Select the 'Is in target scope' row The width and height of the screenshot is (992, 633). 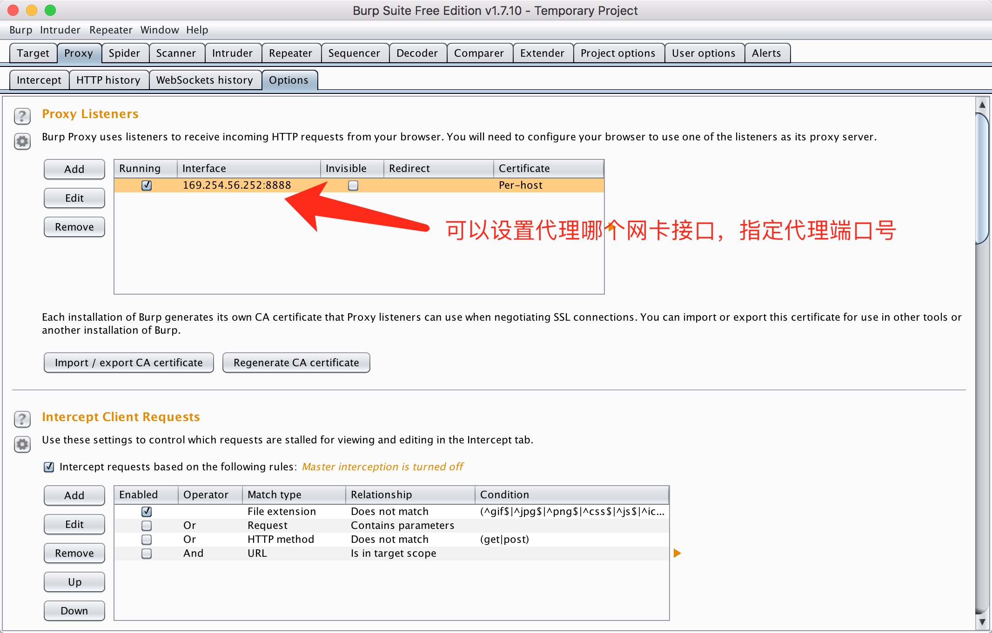tap(392, 554)
